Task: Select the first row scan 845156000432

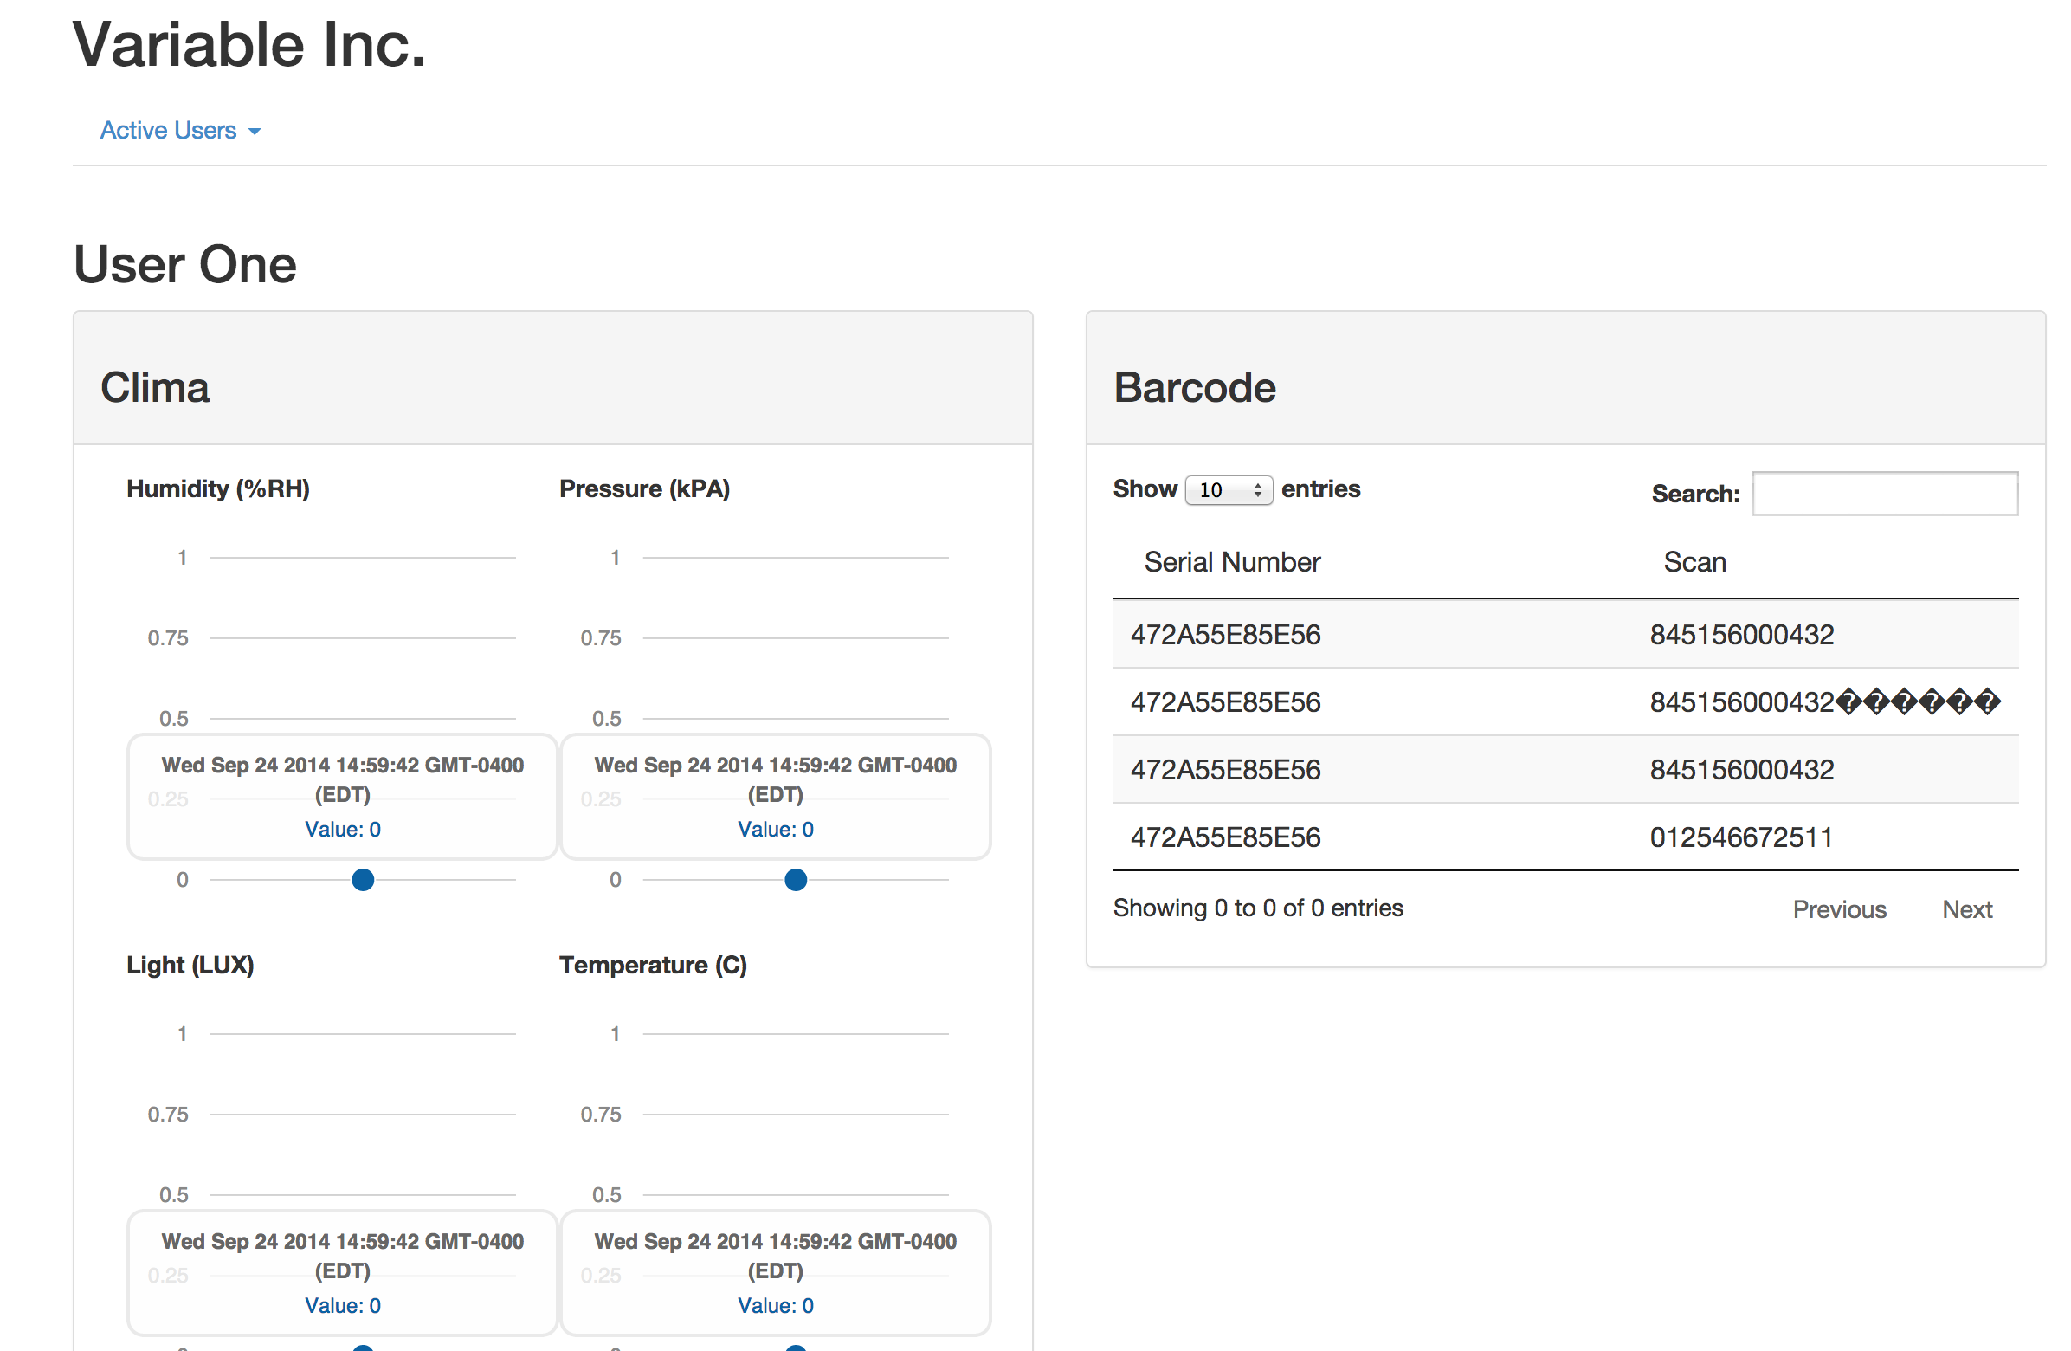Action: pos(1741,635)
